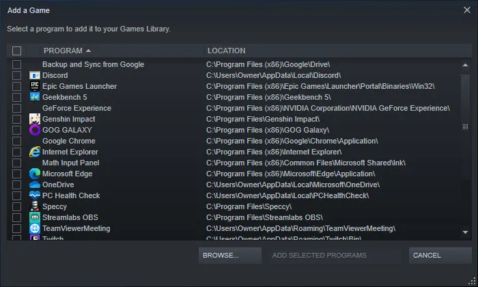This screenshot has height=287, width=478.
Task: Check the Discord checkbox
Action: tap(17, 75)
